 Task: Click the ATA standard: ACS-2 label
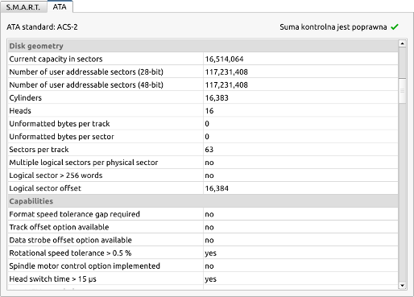(x=42, y=27)
